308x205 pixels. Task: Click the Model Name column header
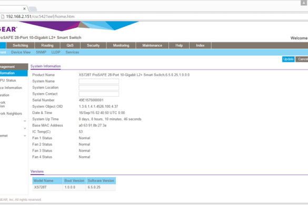[x=47, y=180]
